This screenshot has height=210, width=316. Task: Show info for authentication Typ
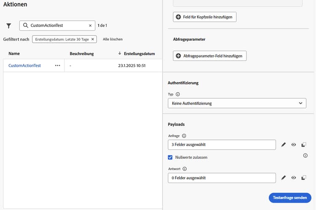pos(178,94)
